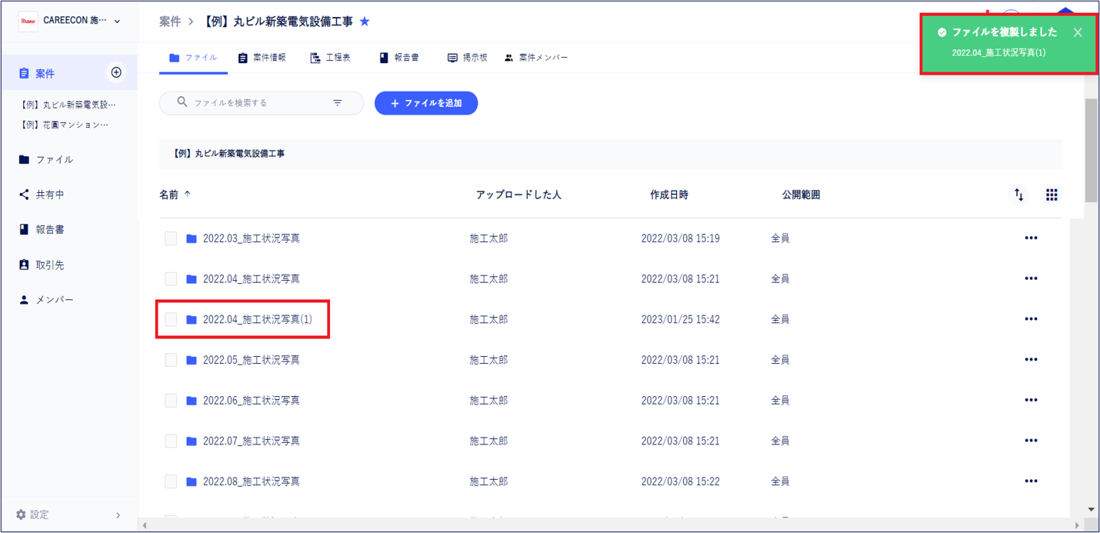Screen dimensions: 1100x533
Task: Switch to grid view icon
Action: coord(1052,195)
